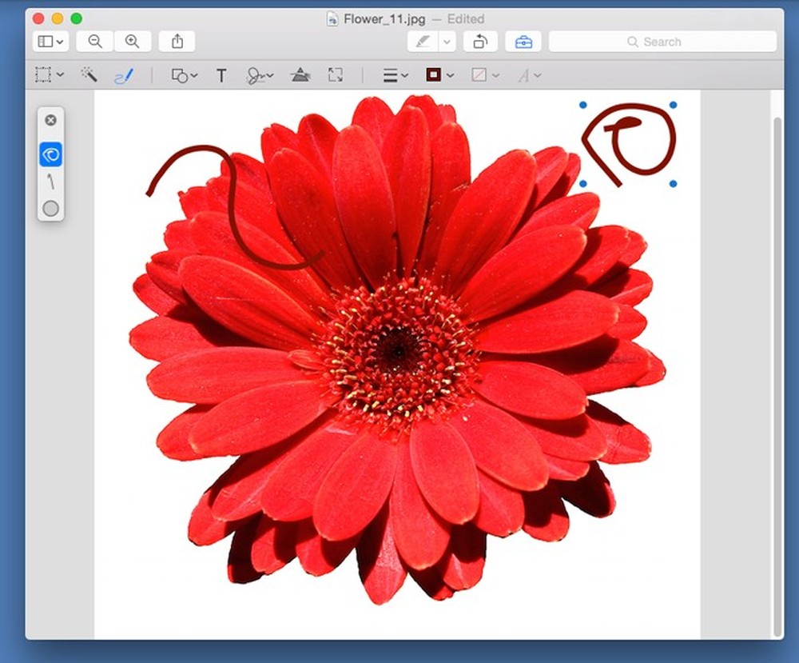Click the Adjust Size tool

tap(336, 74)
